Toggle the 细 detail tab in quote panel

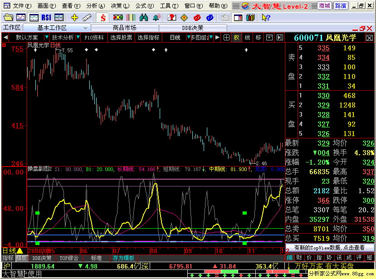[x=290, y=258]
